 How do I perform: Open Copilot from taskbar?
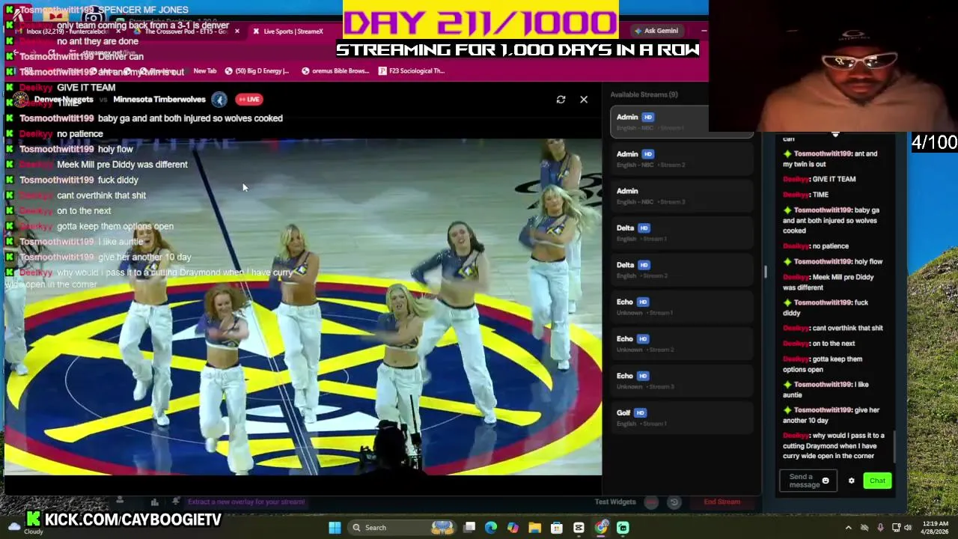(x=513, y=528)
